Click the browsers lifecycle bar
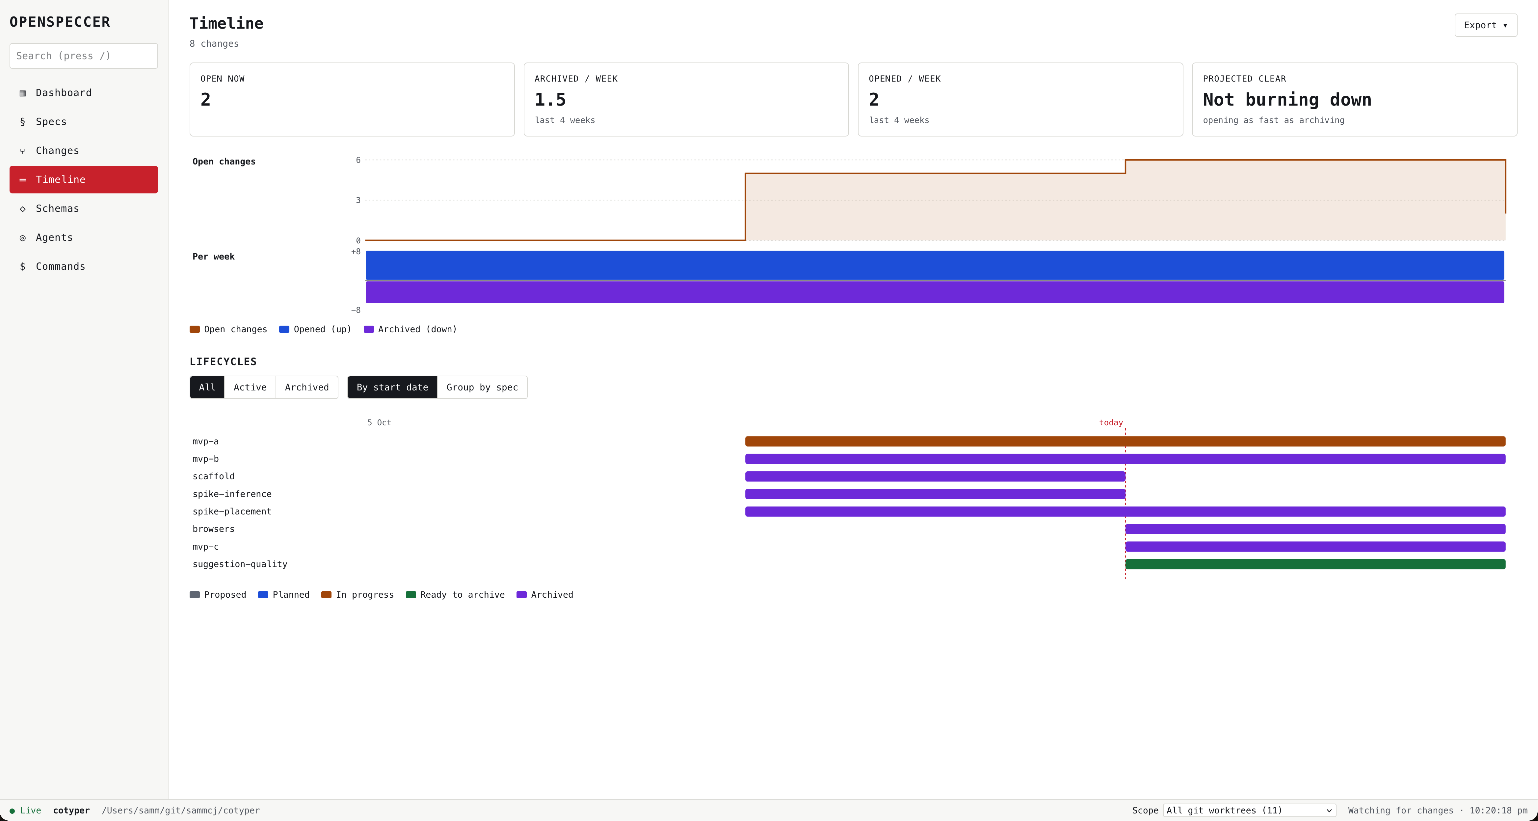This screenshot has height=821, width=1538. [1315, 529]
